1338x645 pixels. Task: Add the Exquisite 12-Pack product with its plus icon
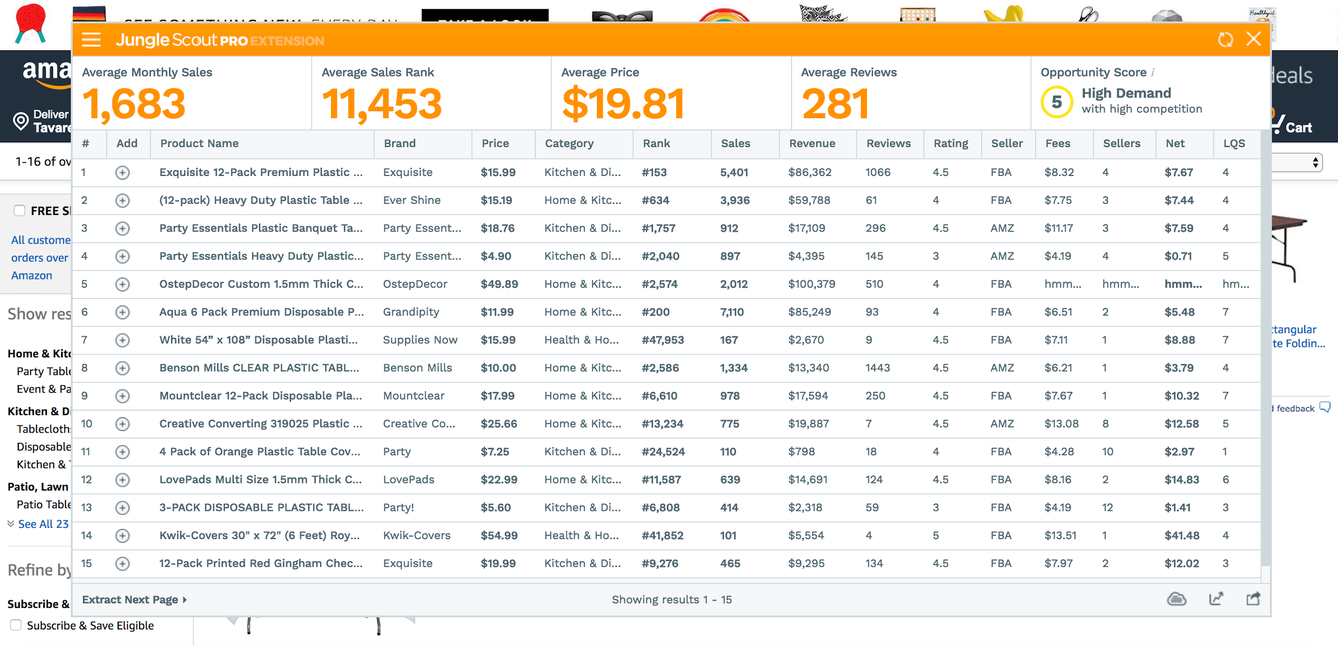point(124,172)
